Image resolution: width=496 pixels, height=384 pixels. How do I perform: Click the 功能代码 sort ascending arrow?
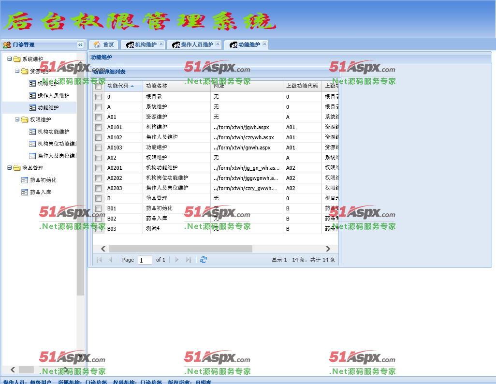(x=132, y=86)
